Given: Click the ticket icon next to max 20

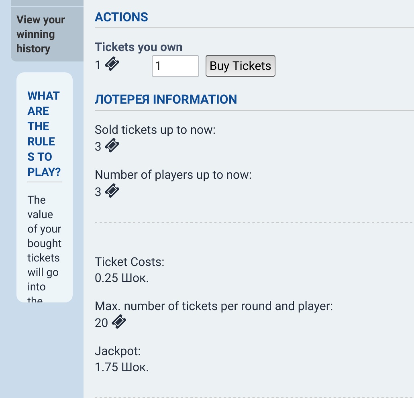Looking at the screenshot, I should point(119,322).
